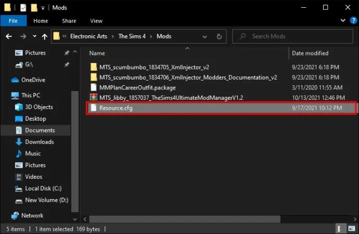The height and width of the screenshot is (234, 359).
Task: Click the 10/13/2021 12:46 PM date cell
Action: [318, 98]
